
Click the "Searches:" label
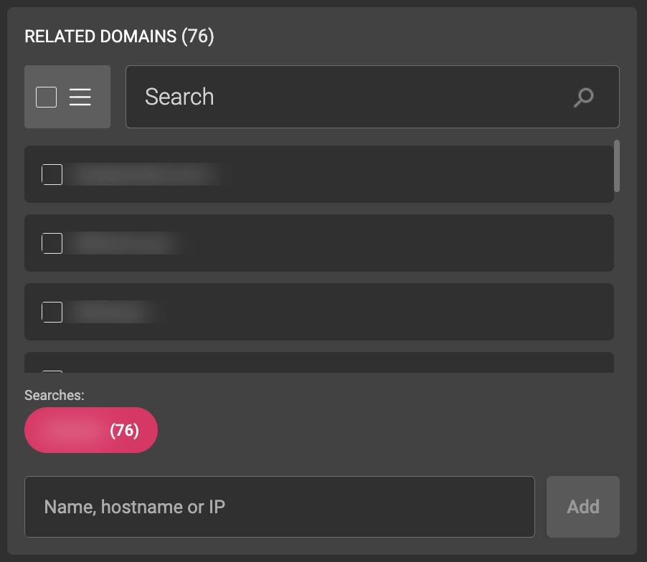click(x=55, y=395)
